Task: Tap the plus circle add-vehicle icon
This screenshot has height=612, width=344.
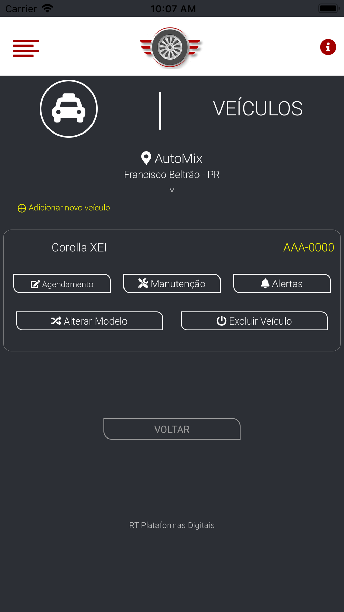Action: pos(22,208)
